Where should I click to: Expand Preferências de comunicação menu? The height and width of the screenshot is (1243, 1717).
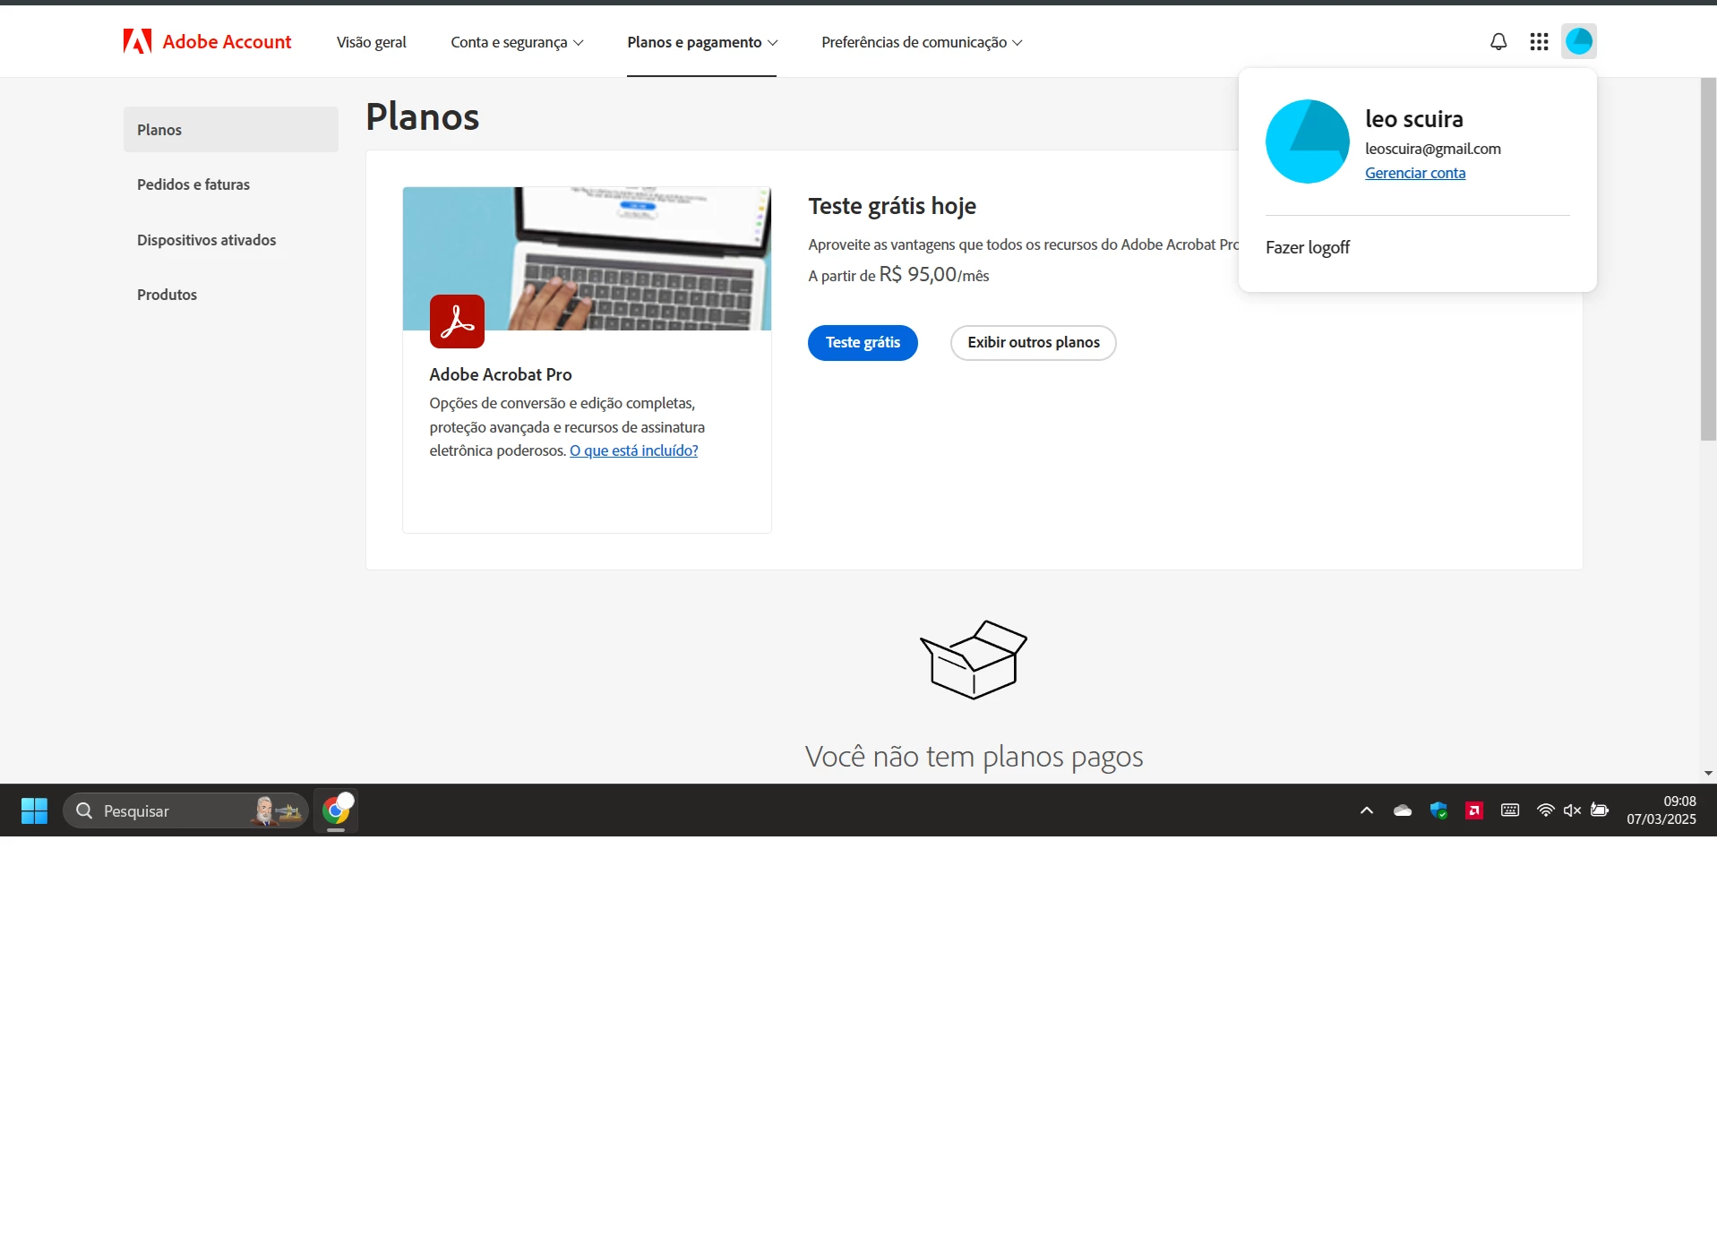tap(922, 42)
